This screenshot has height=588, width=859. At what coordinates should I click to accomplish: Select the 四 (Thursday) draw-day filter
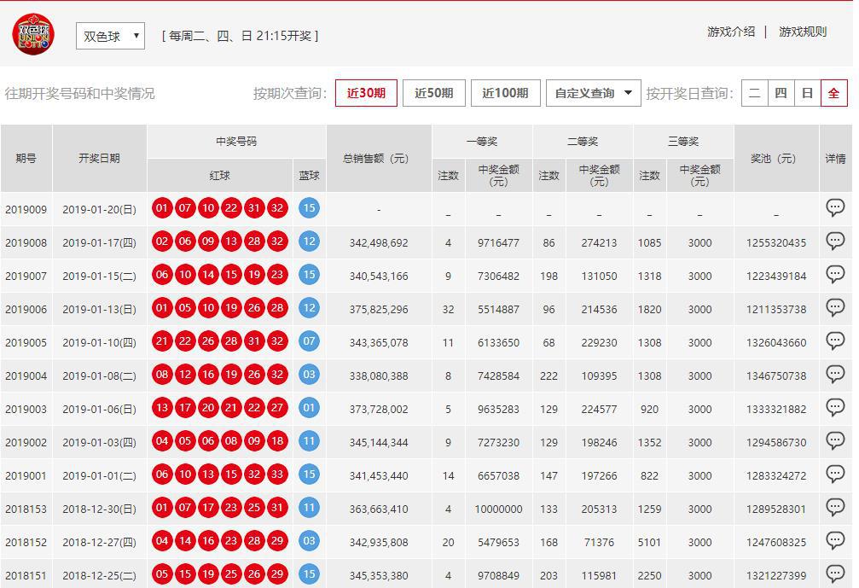click(780, 93)
